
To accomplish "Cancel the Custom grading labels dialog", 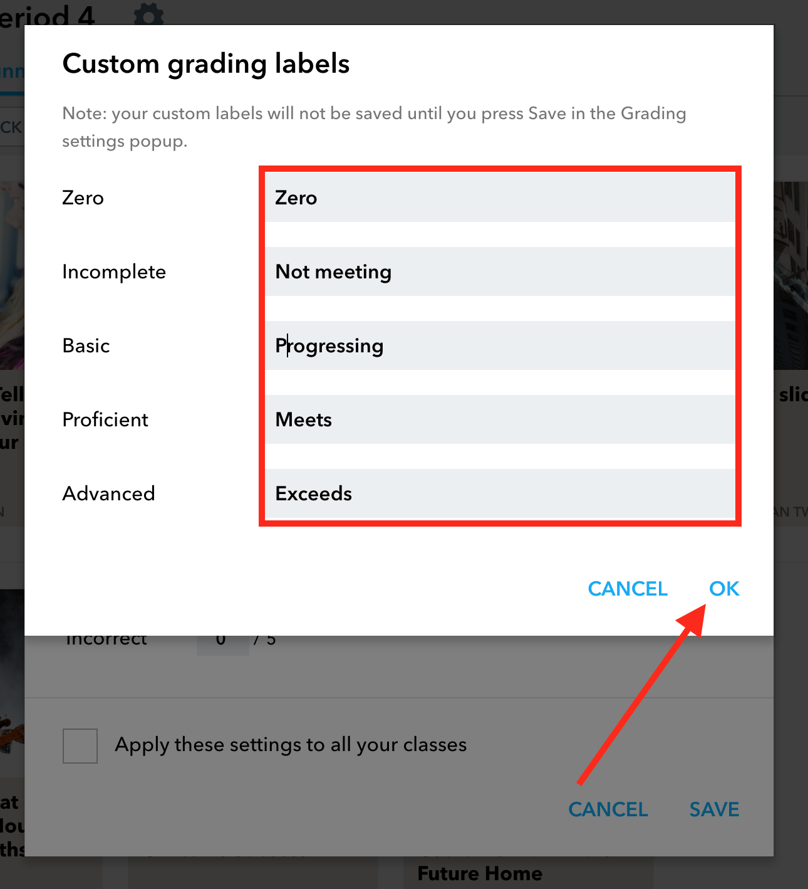I will tap(628, 589).
